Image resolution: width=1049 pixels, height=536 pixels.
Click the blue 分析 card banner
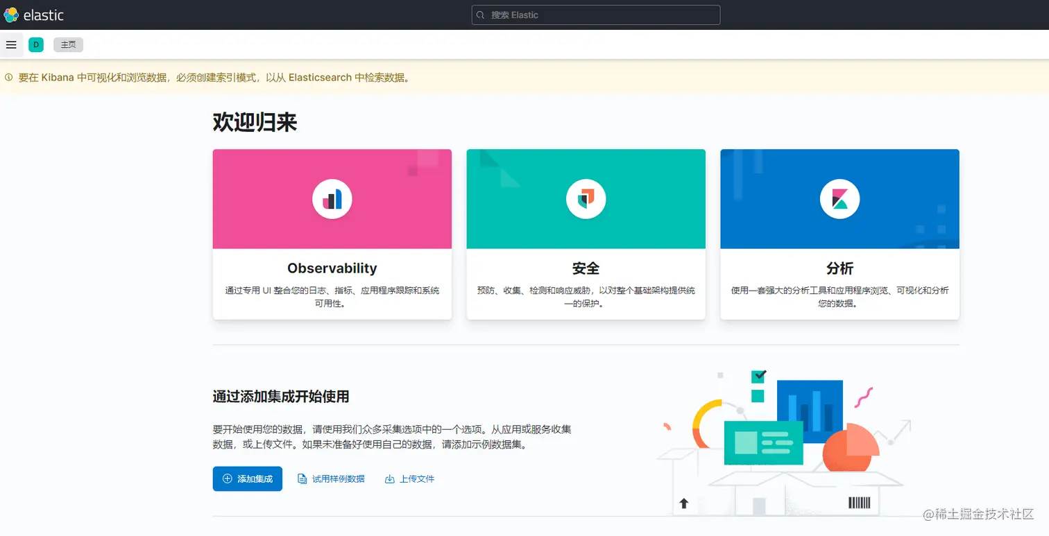pos(840,199)
